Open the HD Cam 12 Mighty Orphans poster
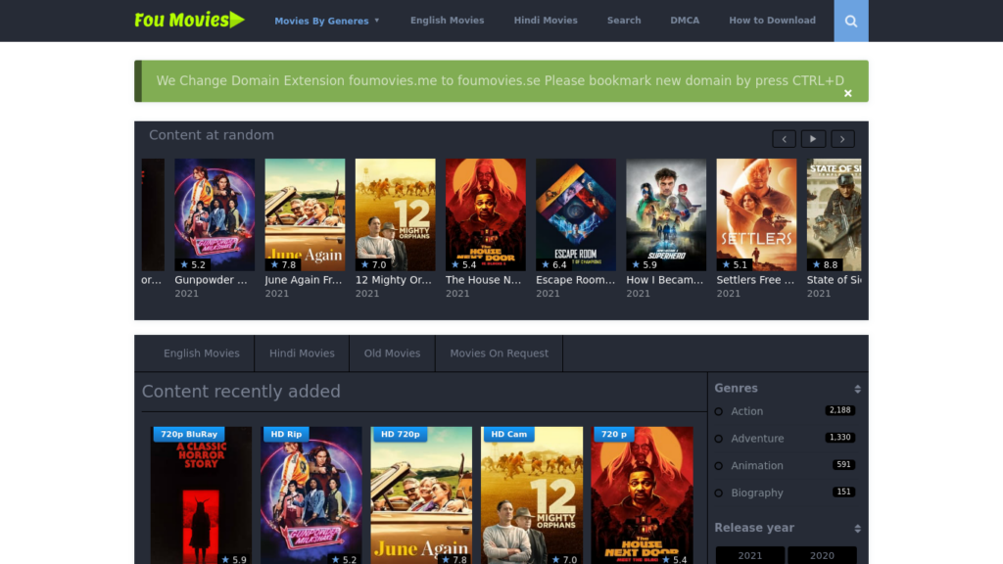 (x=532, y=495)
